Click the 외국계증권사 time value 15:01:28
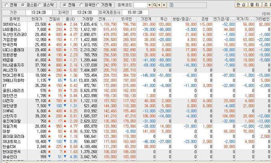Image resolution: width=271 pixels, height=163 pixels. tap(135, 12)
